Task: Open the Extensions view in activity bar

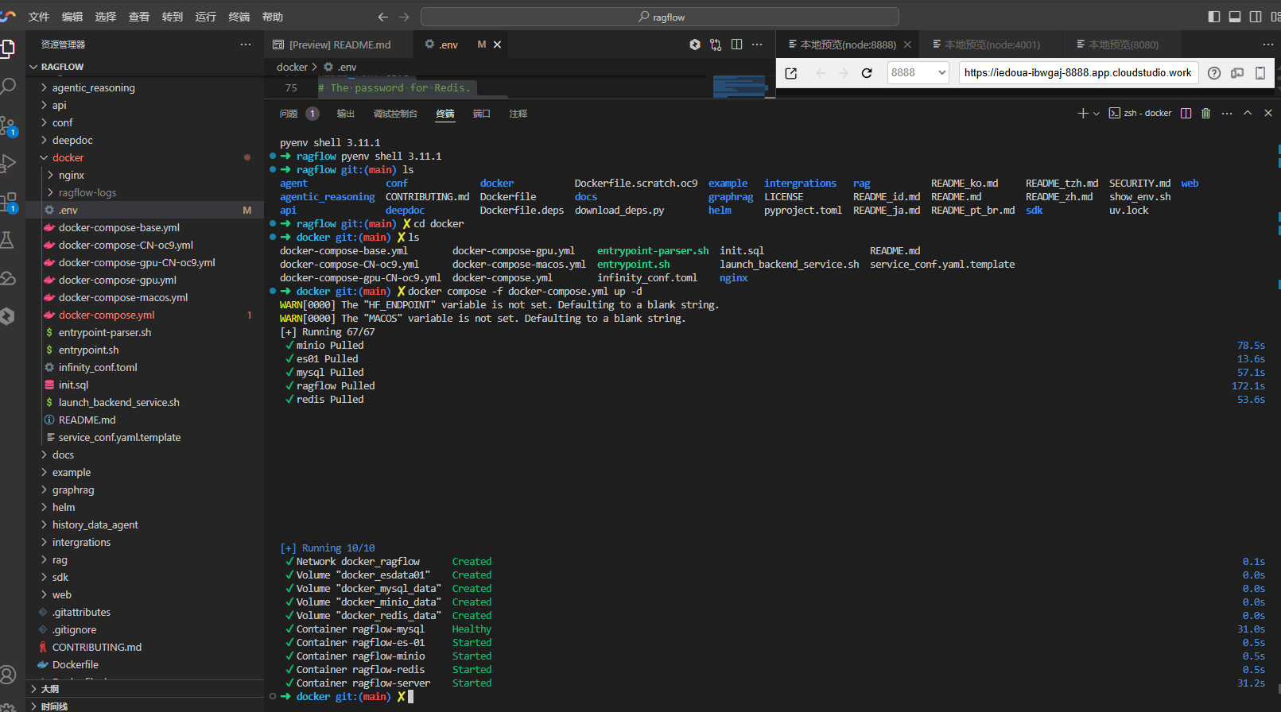Action: click(8, 202)
